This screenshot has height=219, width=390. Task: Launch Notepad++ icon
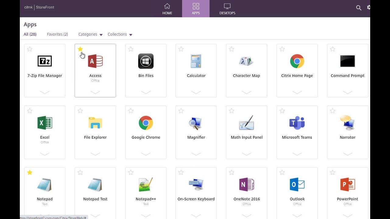[x=146, y=185]
